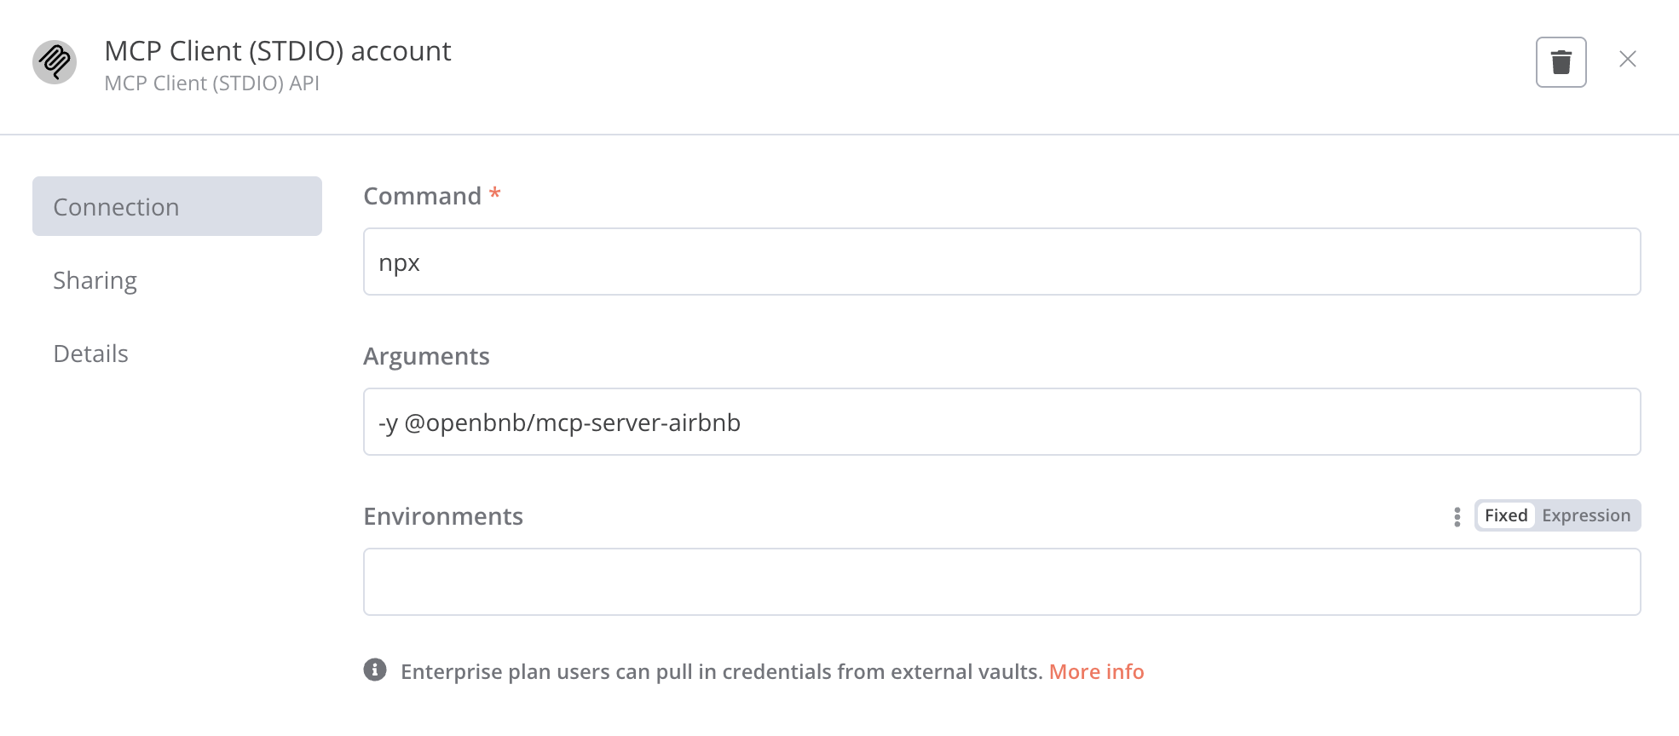Click the credential title MCP Client (STDIO) account

tap(278, 51)
